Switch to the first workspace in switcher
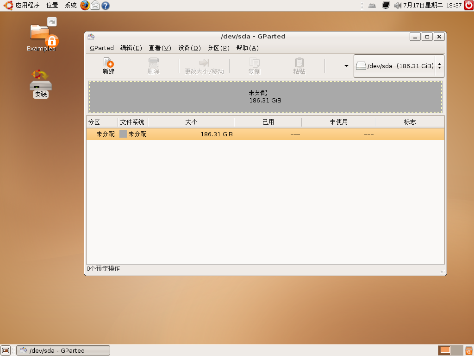474x356 pixels. 445,350
